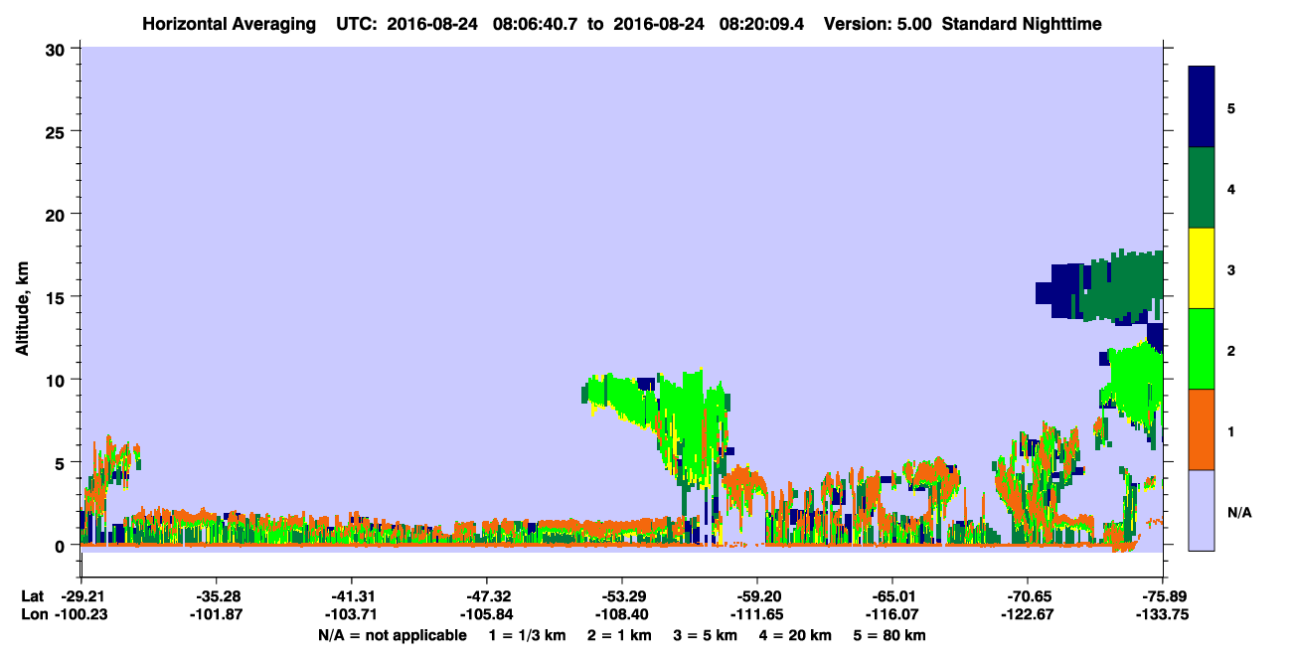1292x663 pixels.
Task: Click the latitude value -65.01
Action: click(x=892, y=596)
